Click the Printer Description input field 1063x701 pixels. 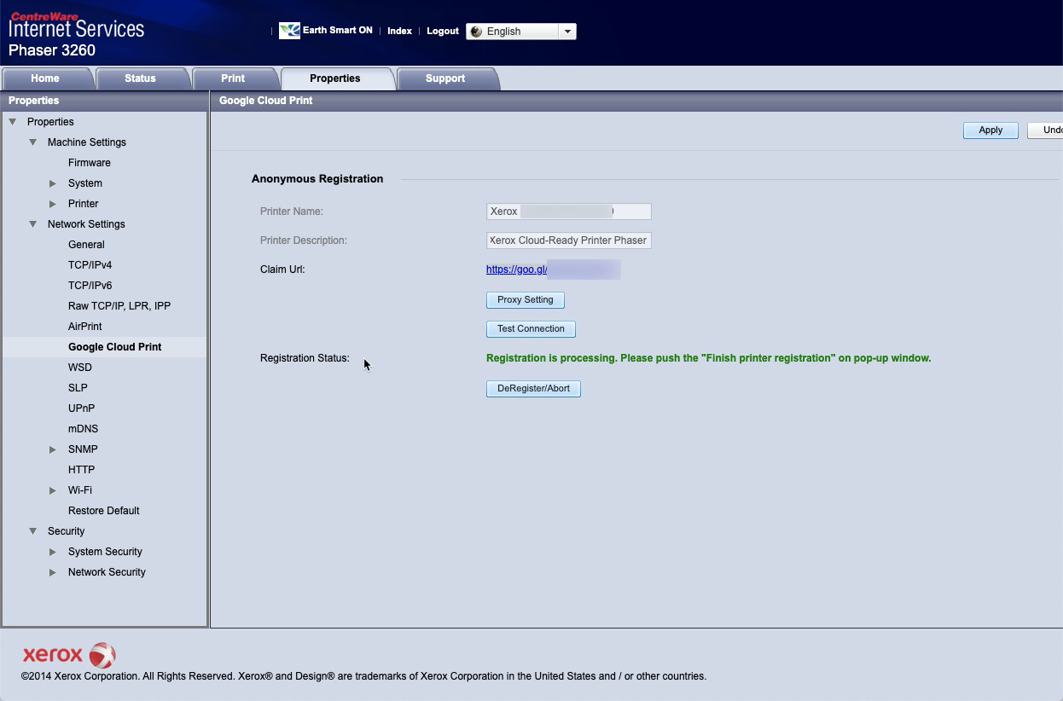point(569,240)
